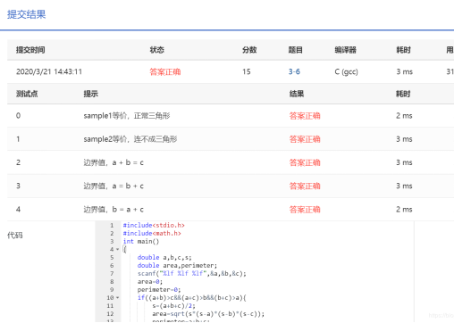Click the scanf code line
This screenshot has width=454, height=323.
click(x=192, y=273)
